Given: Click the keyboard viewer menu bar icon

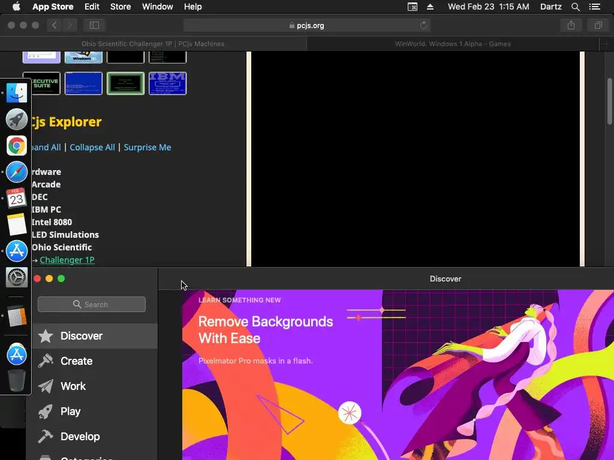Looking at the screenshot, I should [x=413, y=7].
